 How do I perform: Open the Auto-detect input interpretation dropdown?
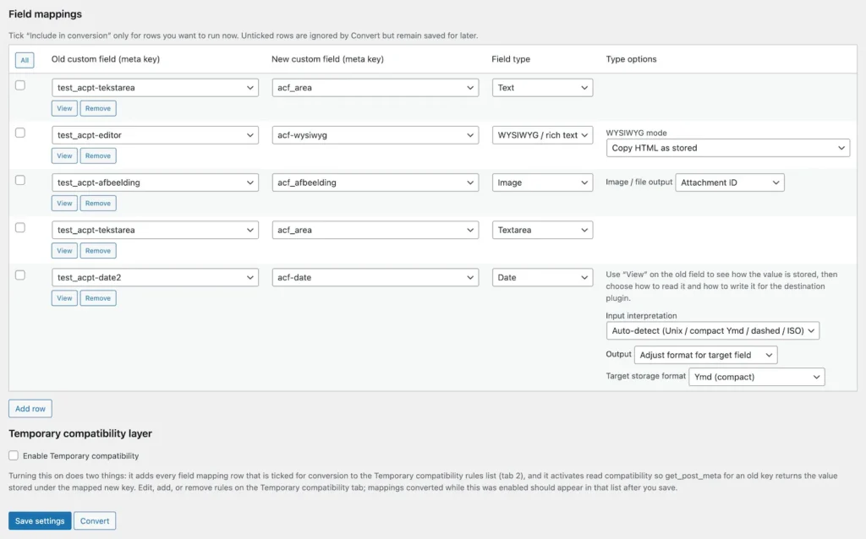click(x=712, y=331)
